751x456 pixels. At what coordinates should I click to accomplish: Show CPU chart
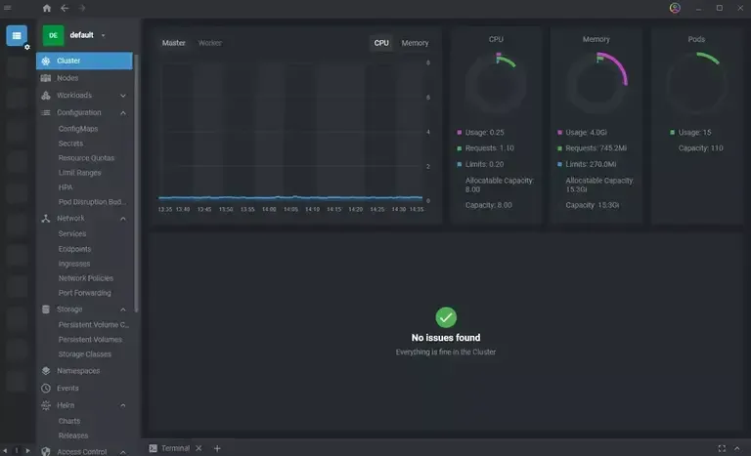click(x=381, y=43)
